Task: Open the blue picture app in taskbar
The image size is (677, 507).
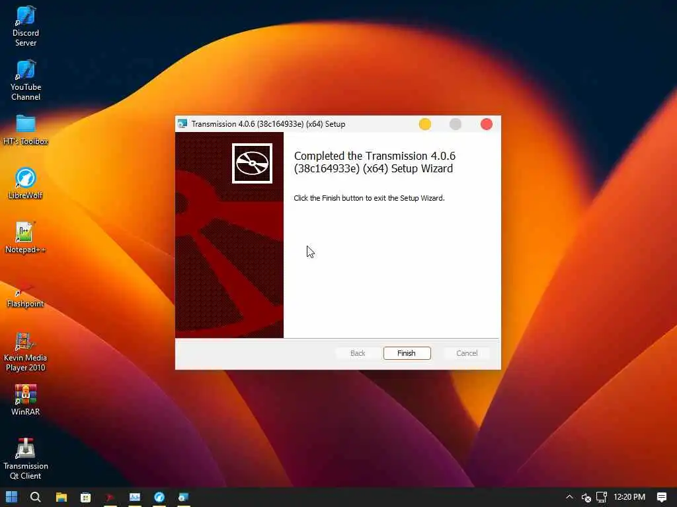Action: [x=135, y=497]
